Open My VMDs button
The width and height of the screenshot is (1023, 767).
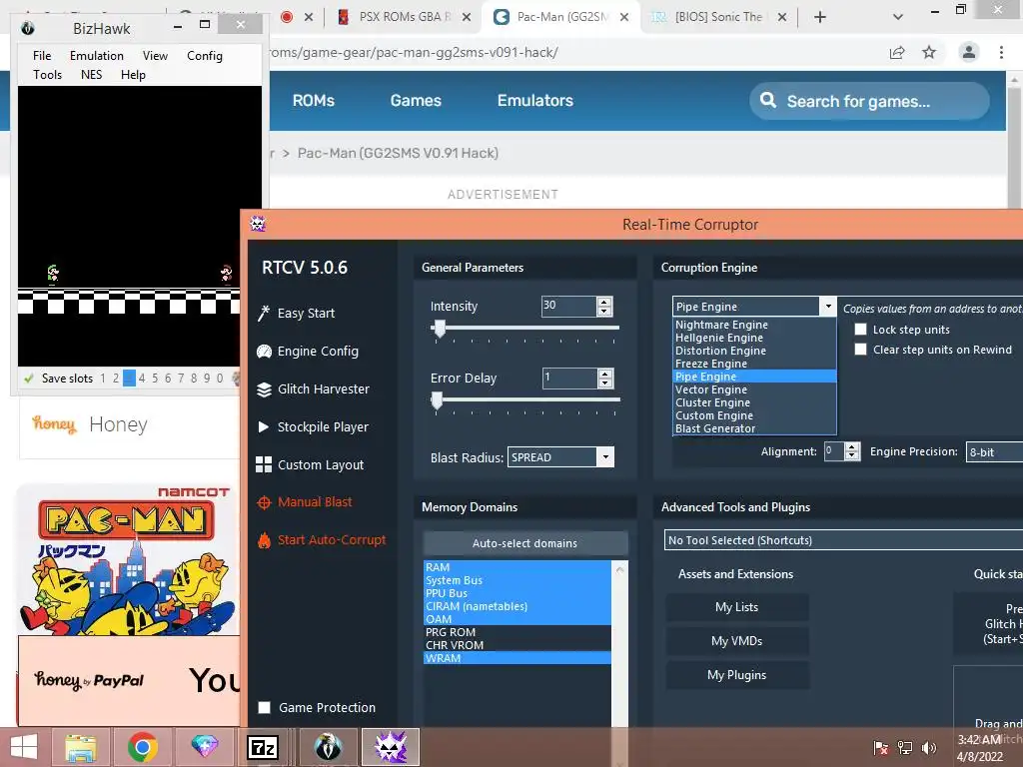pos(736,641)
